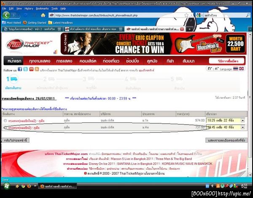Open the คอนเสิร์ต navigation item

point(88,61)
